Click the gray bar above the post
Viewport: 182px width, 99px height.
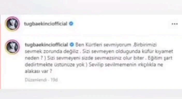coord(91,7)
